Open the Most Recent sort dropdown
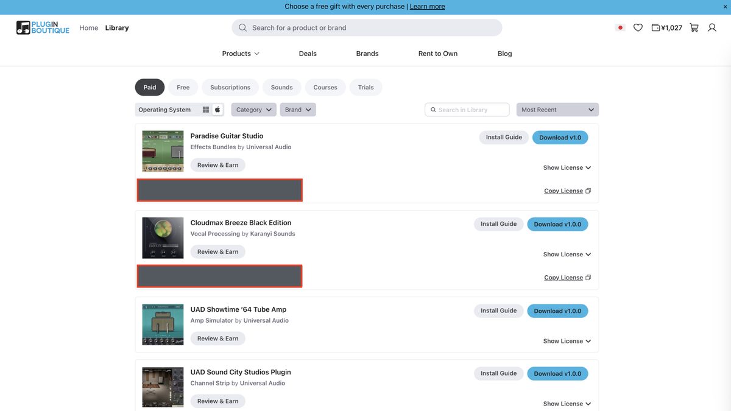731x411 pixels. click(557, 110)
